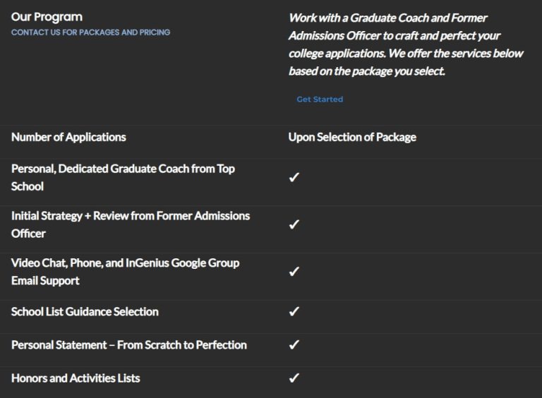
Task: Select the 'Number of Applications' row label
Action: [x=68, y=137]
